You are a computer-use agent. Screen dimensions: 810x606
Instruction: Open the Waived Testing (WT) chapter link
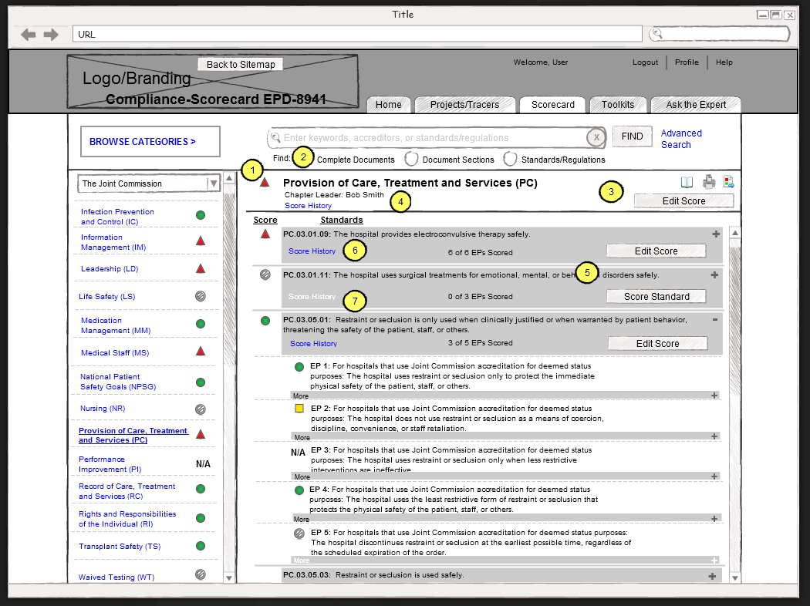point(116,577)
